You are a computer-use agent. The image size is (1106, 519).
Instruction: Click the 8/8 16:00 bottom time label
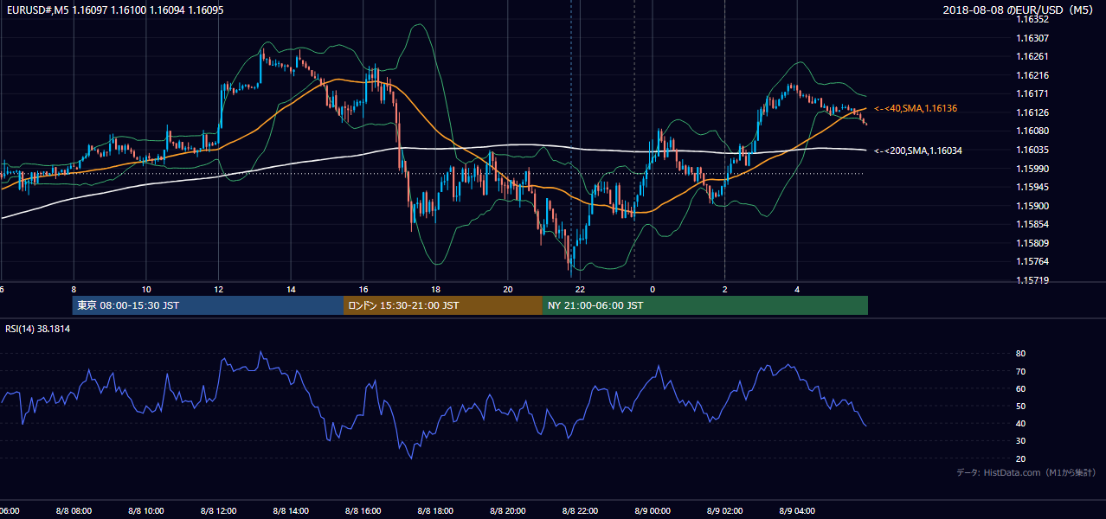tap(363, 510)
